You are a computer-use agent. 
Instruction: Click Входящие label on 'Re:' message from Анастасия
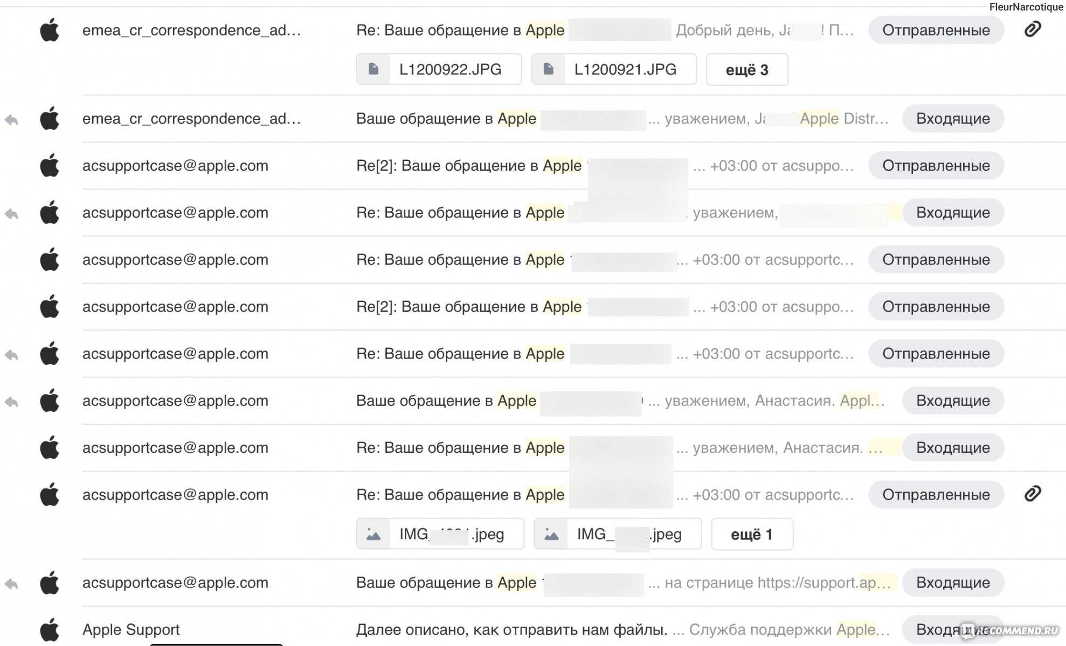point(953,448)
